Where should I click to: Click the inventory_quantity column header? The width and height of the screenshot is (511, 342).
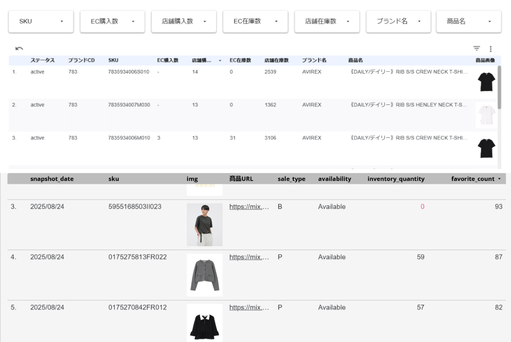(395, 179)
